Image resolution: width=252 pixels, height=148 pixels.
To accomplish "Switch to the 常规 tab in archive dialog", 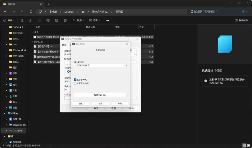I will coord(64,45).
